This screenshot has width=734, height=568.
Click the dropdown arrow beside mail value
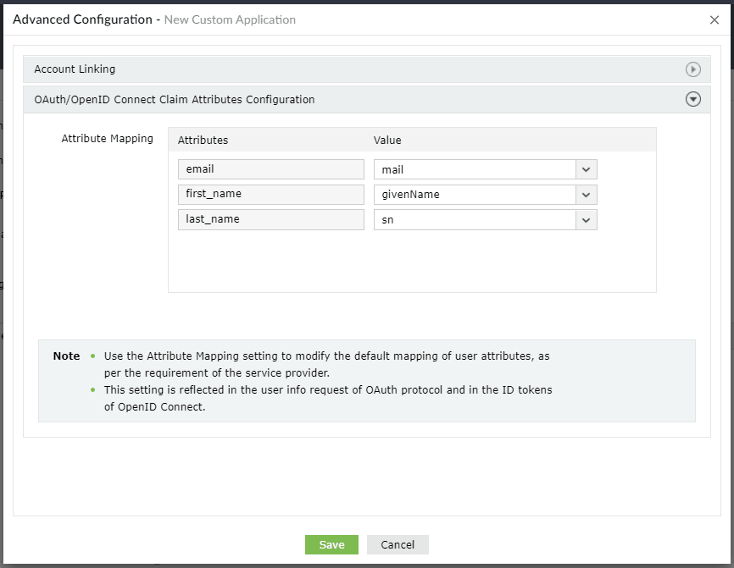click(x=587, y=168)
